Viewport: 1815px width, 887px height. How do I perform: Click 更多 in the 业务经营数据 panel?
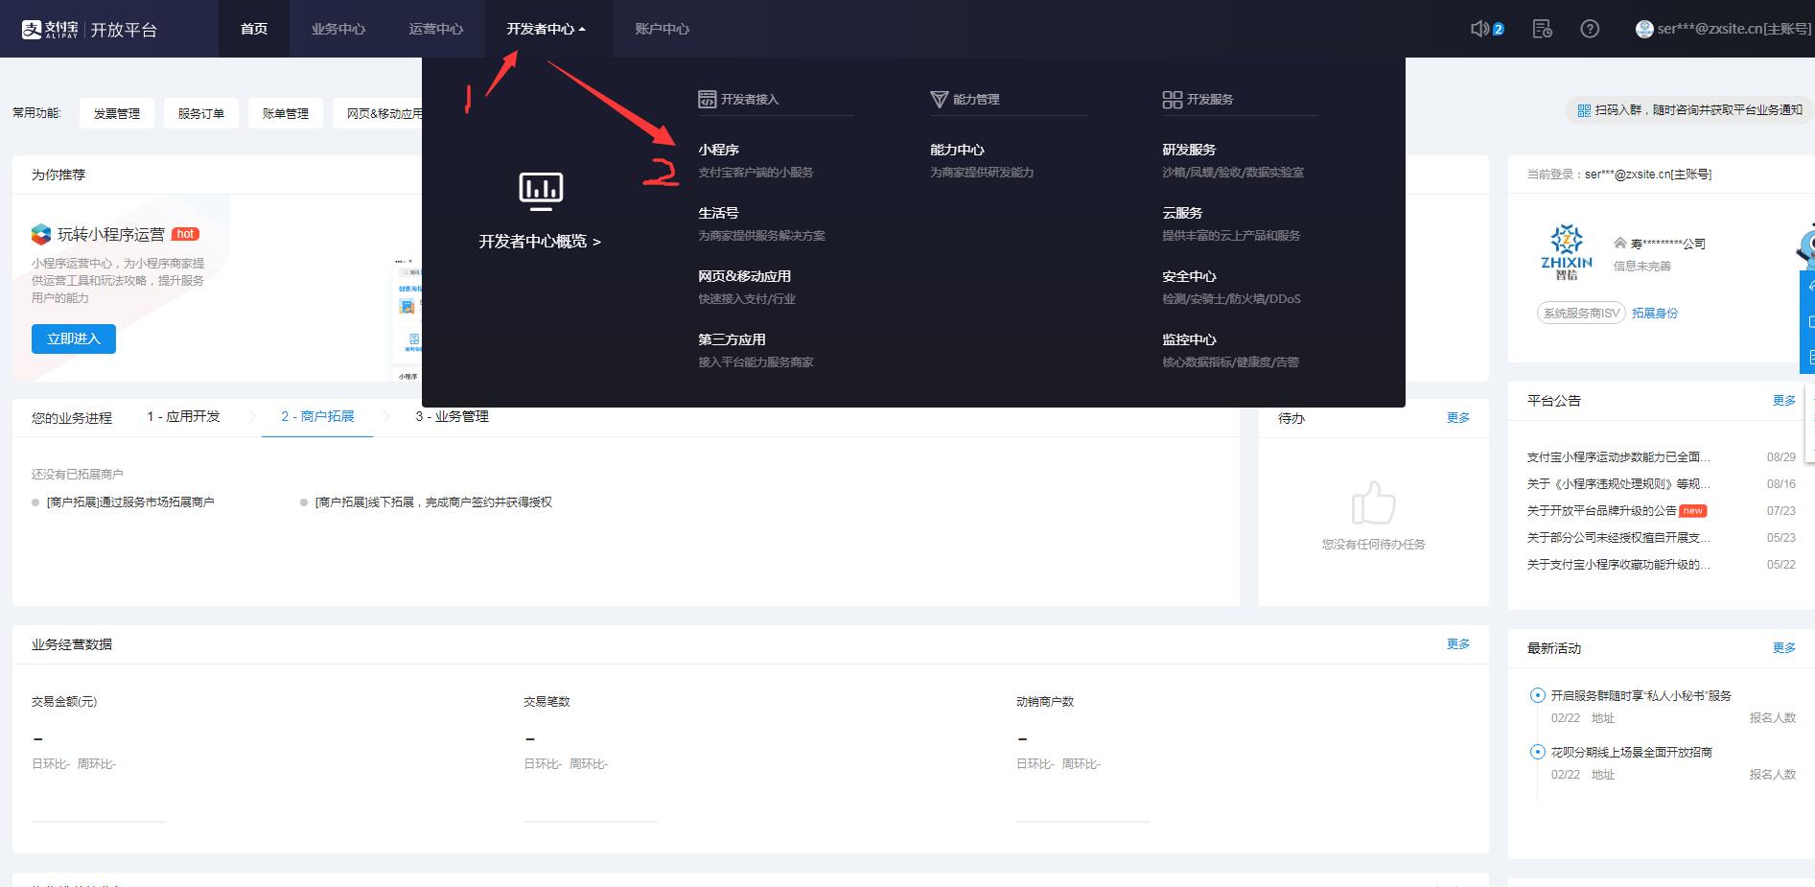[1458, 643]
